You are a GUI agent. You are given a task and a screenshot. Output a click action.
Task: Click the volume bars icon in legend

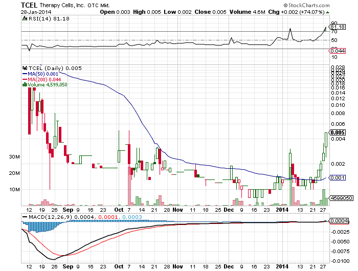click(x=25, y=85)
